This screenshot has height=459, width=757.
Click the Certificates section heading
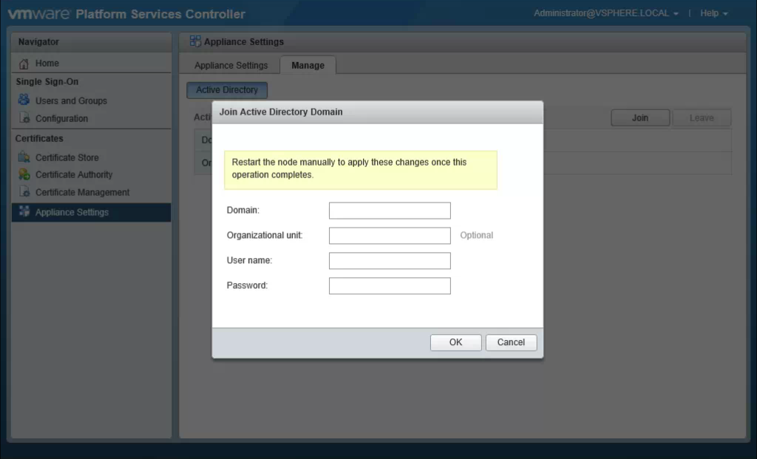click(x=39, y=138)
